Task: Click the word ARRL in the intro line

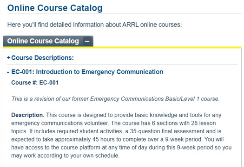Action: click(x=131, y=25)
